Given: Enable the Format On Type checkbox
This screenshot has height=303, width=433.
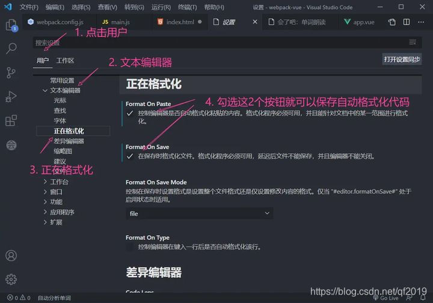Looking at the screenshot, I should [130, 246].
